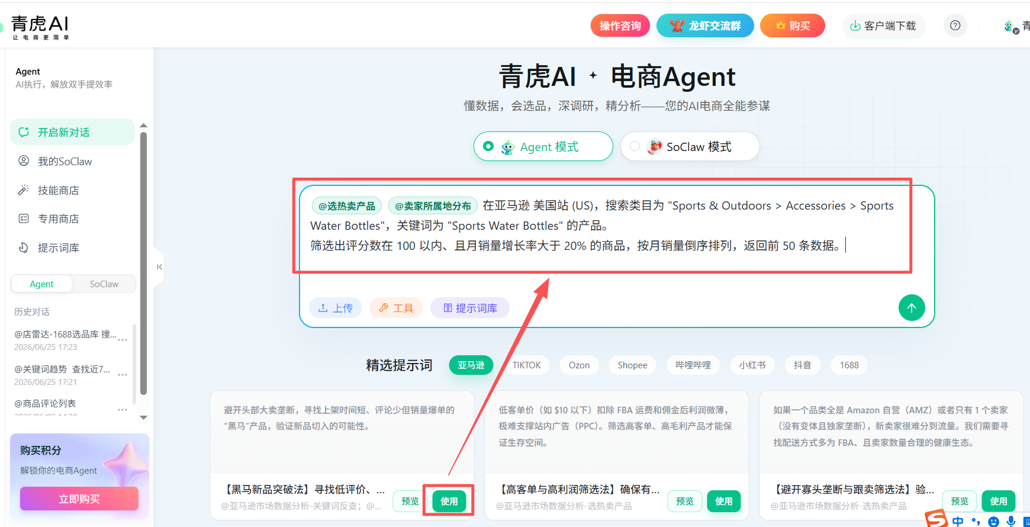Click the 工具 tools button
The height and width of the screenshot is (527, 1030).
(x=396, y=308)
